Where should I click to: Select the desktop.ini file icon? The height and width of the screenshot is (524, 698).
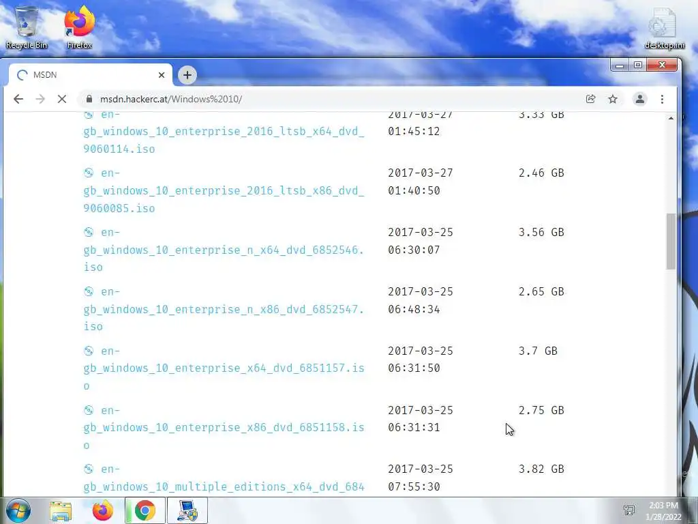[x=664, y=27]
